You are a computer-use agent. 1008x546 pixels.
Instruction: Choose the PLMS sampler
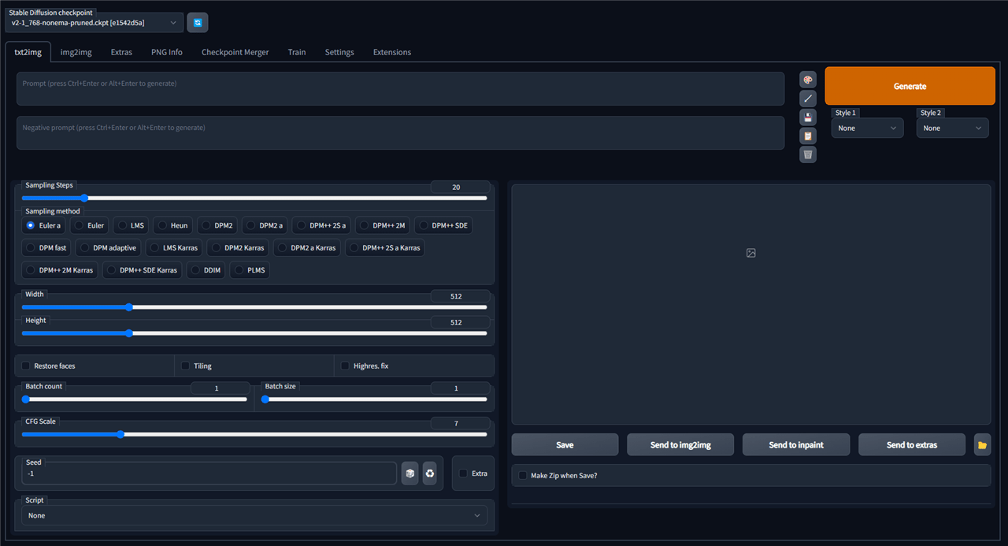(250, 270)
